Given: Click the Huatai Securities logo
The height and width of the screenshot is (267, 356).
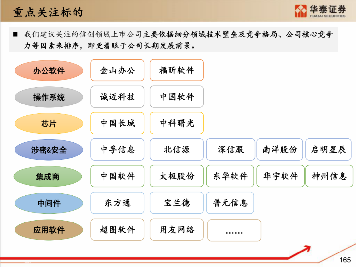Looking at the screenshot, I should click(320, 11).
